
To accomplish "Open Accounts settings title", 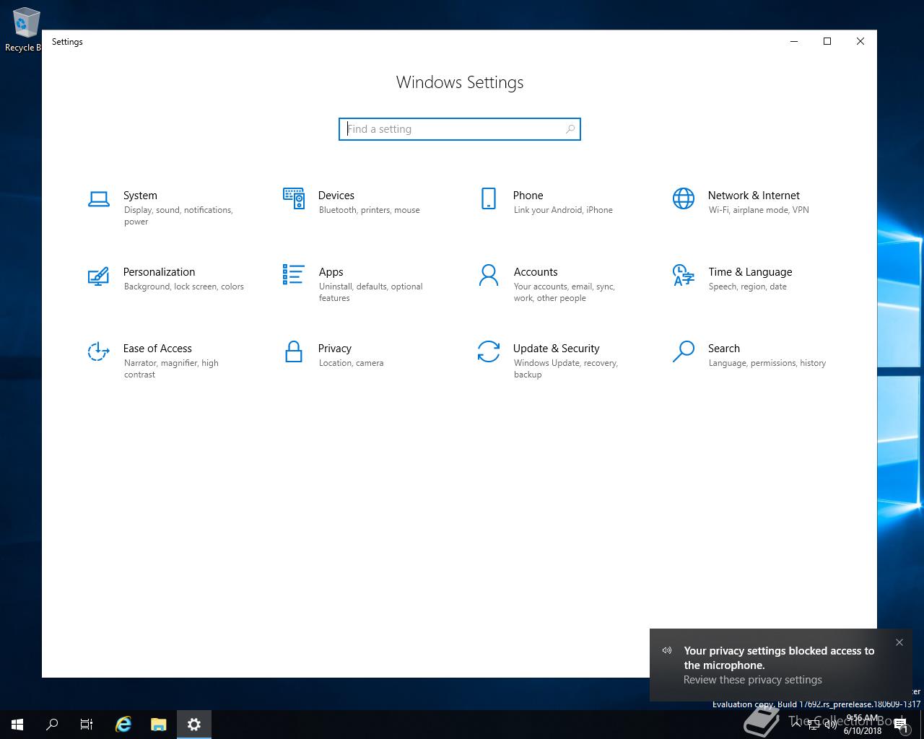I will [x=536, y=272].
